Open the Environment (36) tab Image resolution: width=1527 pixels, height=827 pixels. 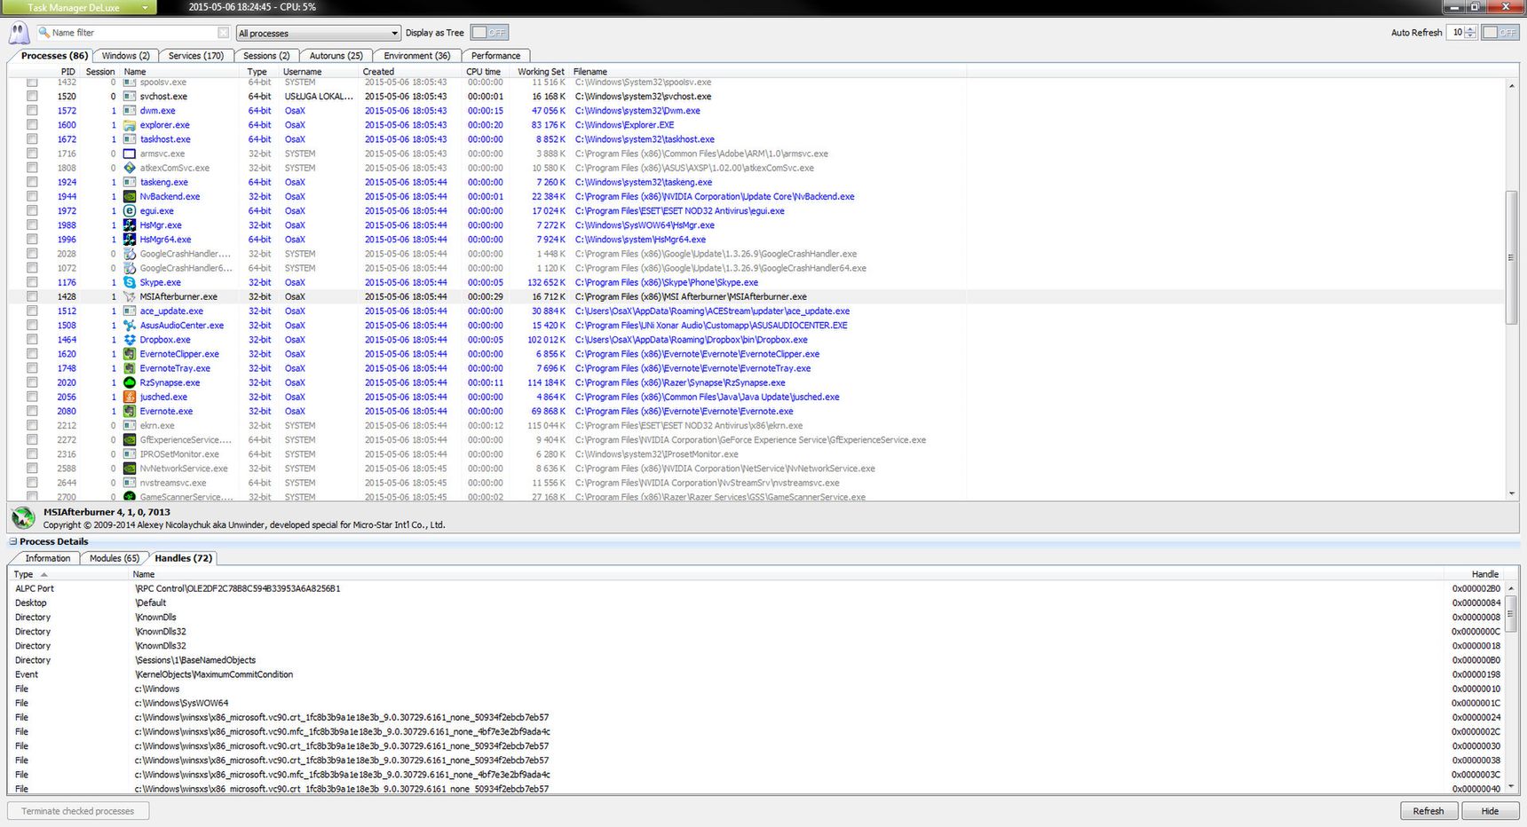(x=416, y=55)
